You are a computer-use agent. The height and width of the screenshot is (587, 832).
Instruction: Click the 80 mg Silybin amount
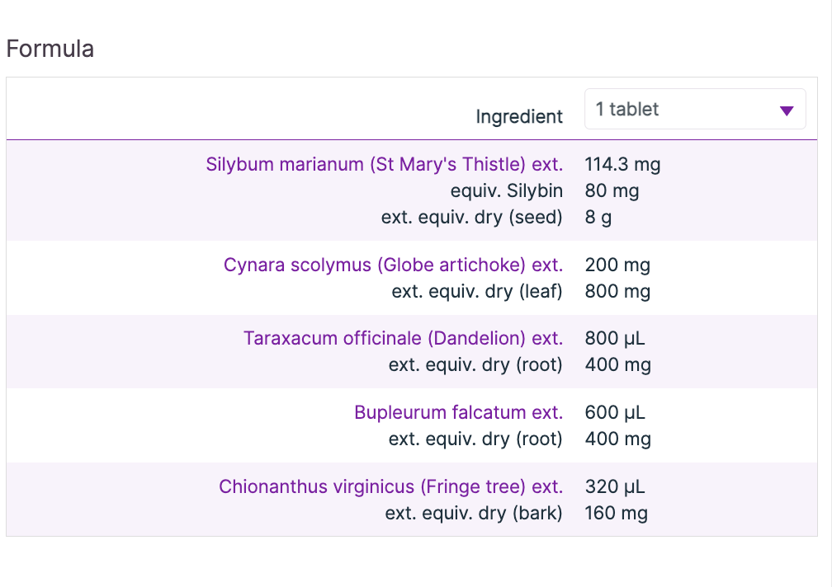tap(612, 191)
